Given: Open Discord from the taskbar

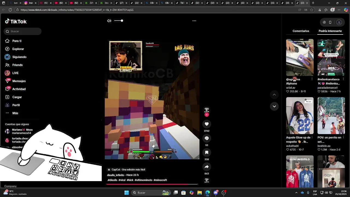Looking at the screenshot, I should [216, 193].
